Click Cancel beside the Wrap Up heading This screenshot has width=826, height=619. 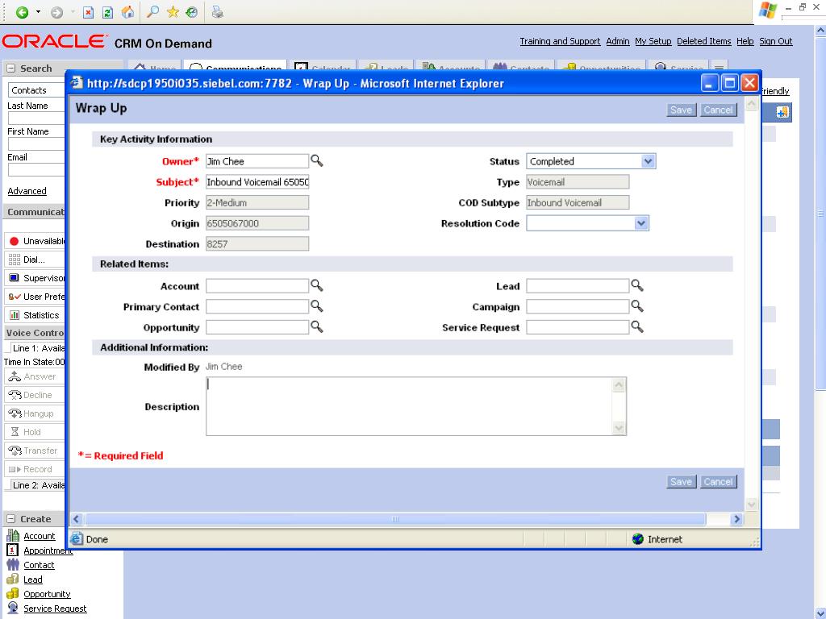[718, 110]
